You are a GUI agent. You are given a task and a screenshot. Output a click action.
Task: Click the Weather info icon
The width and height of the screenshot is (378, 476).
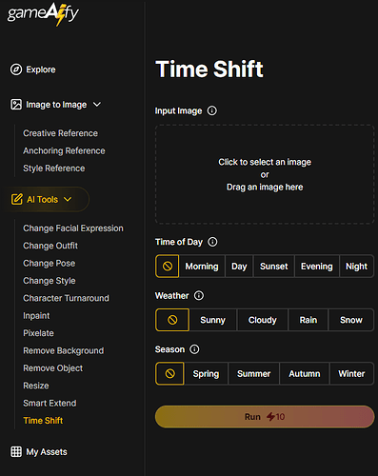click(x=199, y=296)
